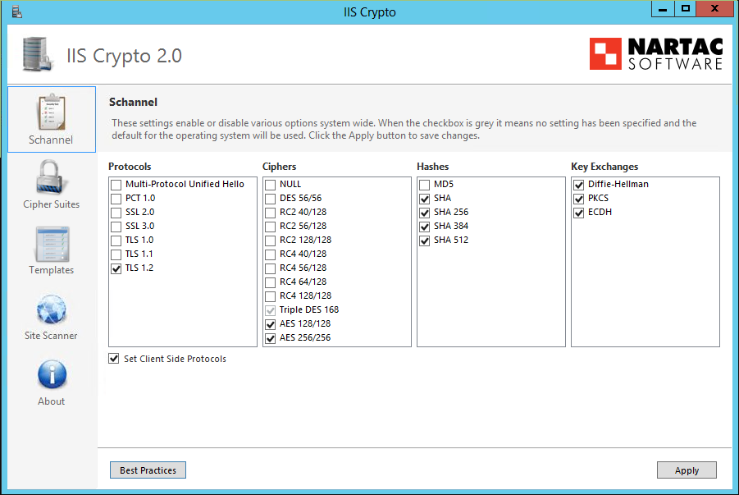Viewport: 739px width, 495px height.
Task: Uncheck the SHA 256 hash checkbox
Action: (425, 213)
